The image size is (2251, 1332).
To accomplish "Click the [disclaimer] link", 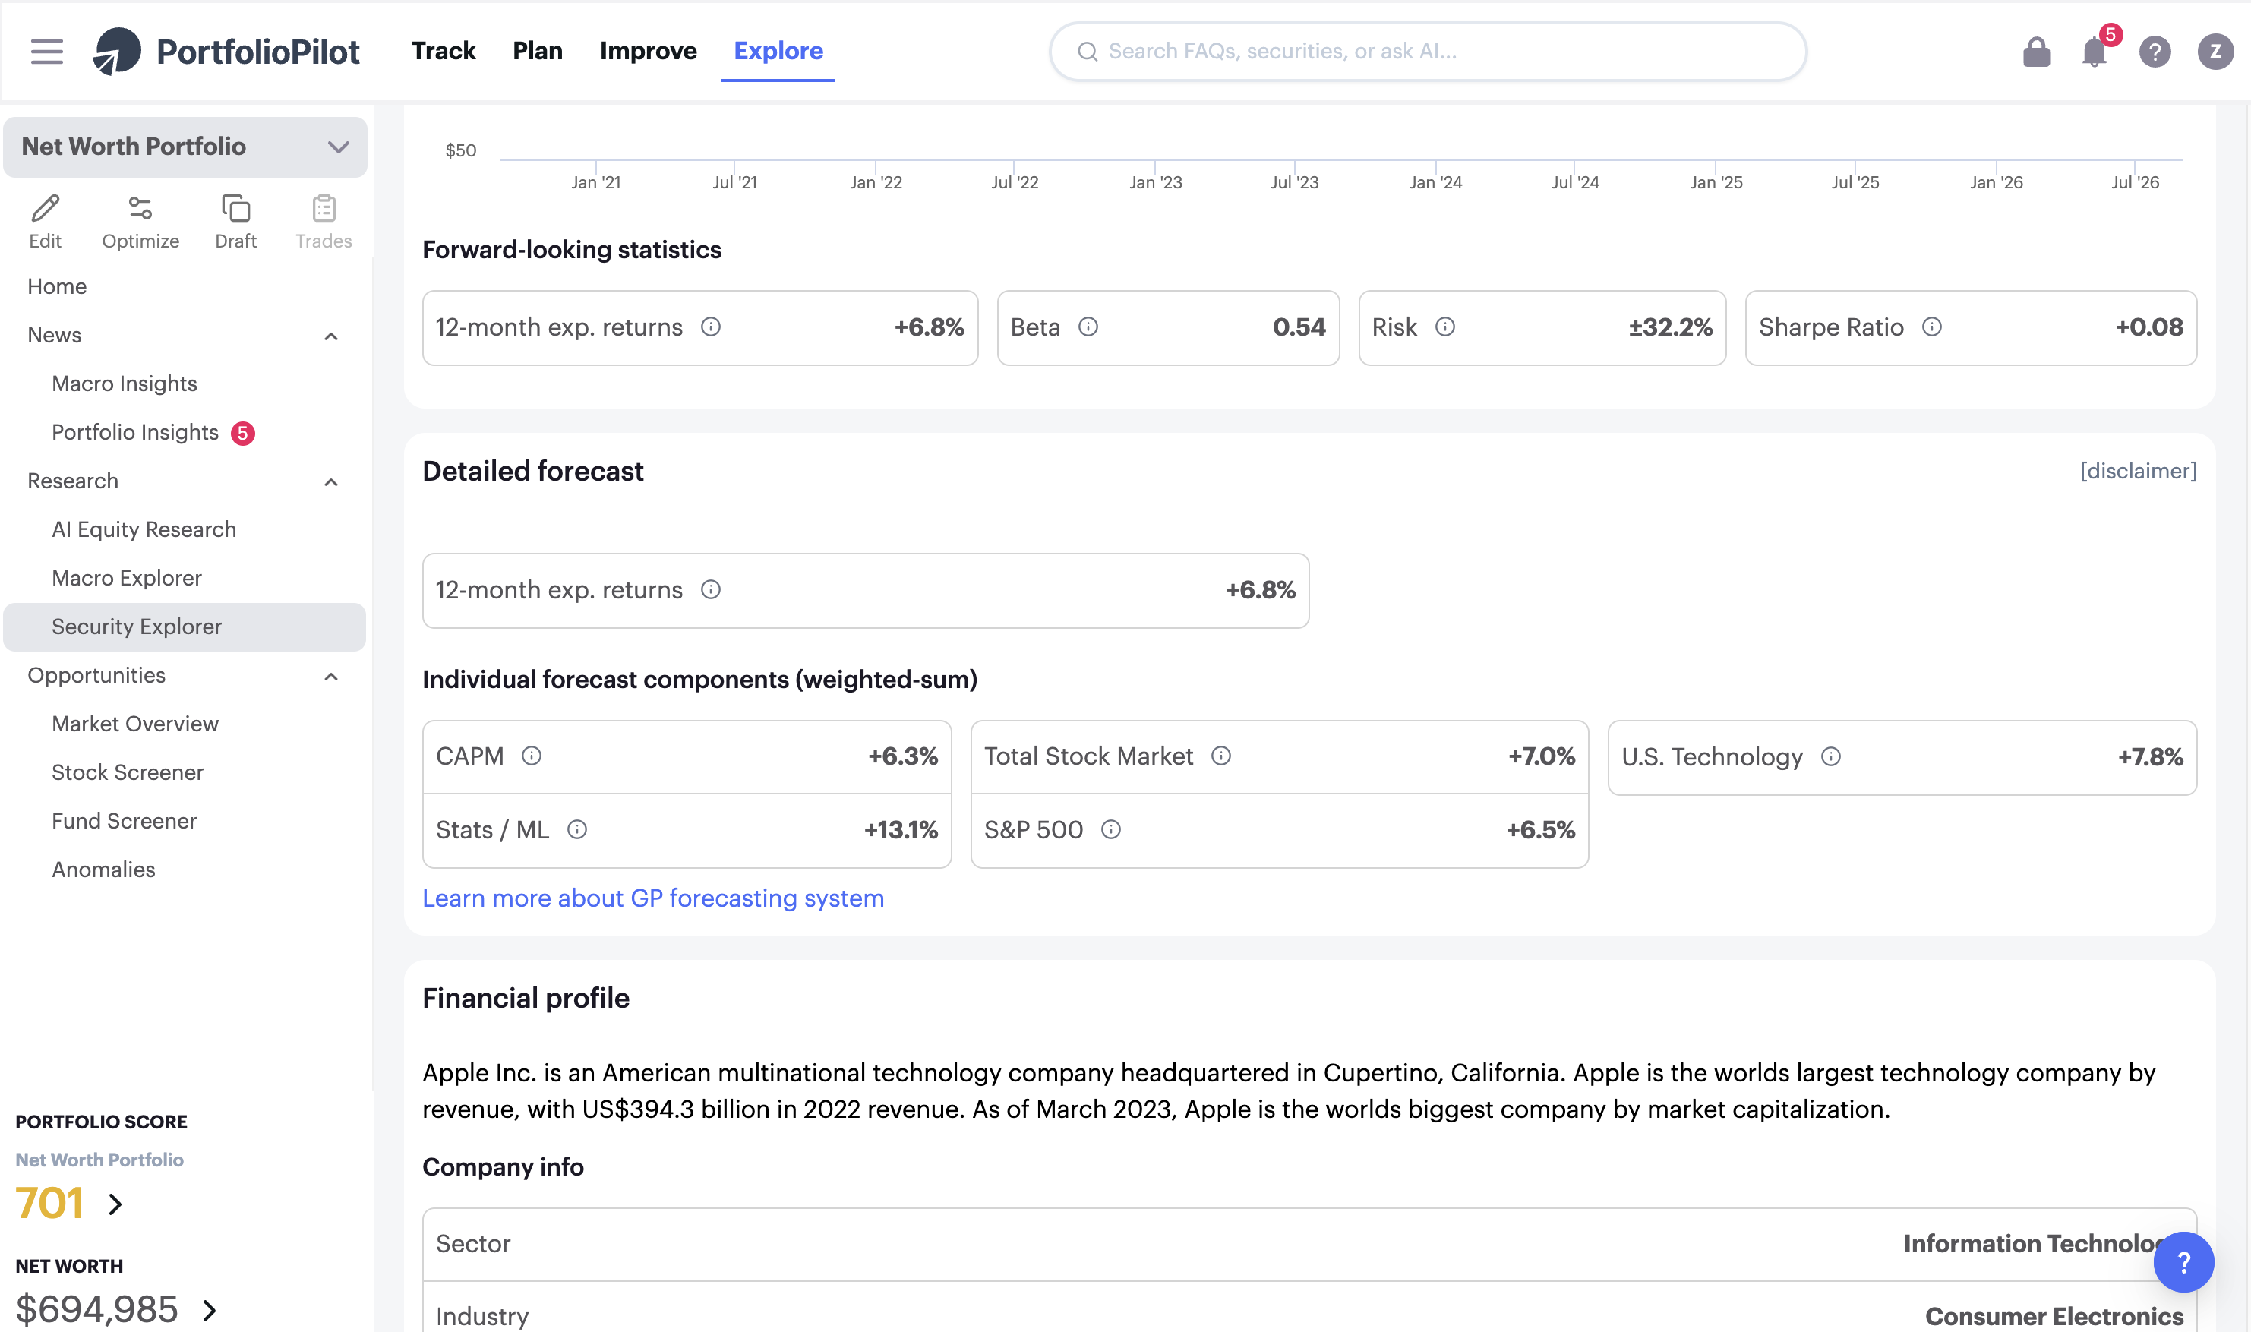I will (2138, 472).
